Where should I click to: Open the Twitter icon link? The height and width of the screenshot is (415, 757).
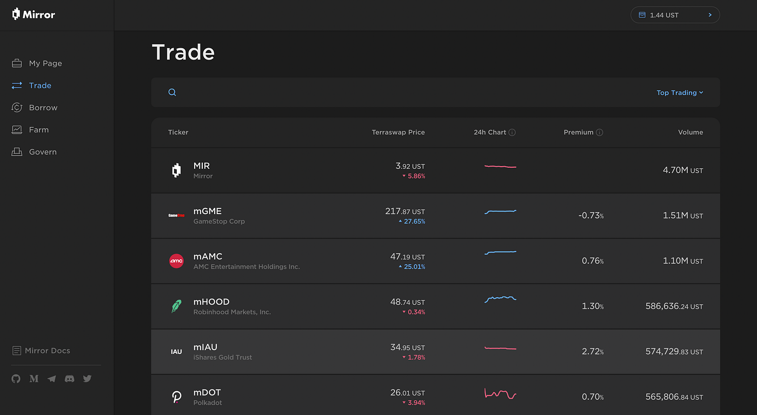click(x=88, y=379)
